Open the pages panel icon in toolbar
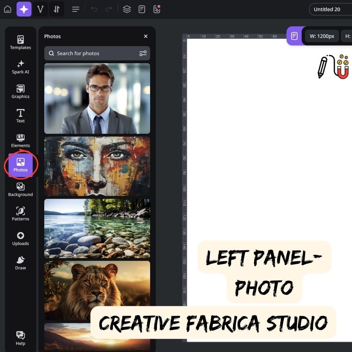The width and height of the screenshot is (352, 352). pos(142,9)
